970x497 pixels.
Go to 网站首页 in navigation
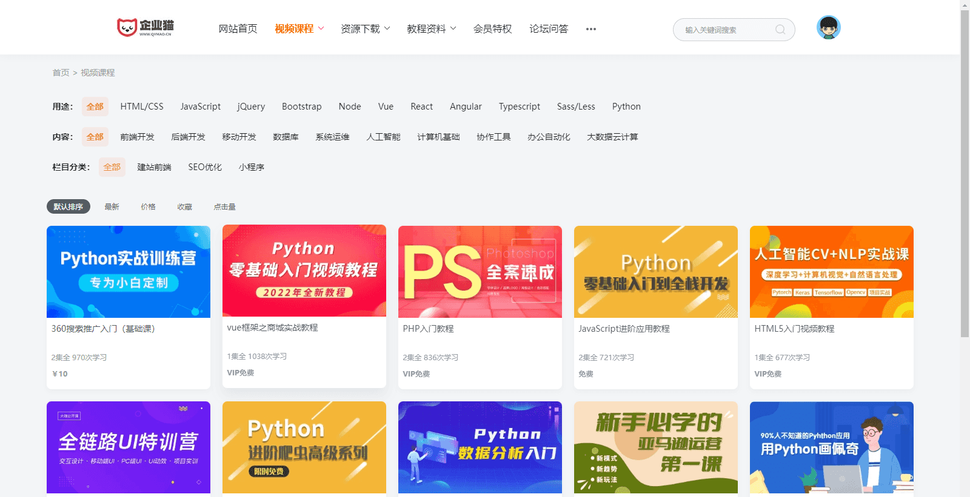(x=238, y=28)
